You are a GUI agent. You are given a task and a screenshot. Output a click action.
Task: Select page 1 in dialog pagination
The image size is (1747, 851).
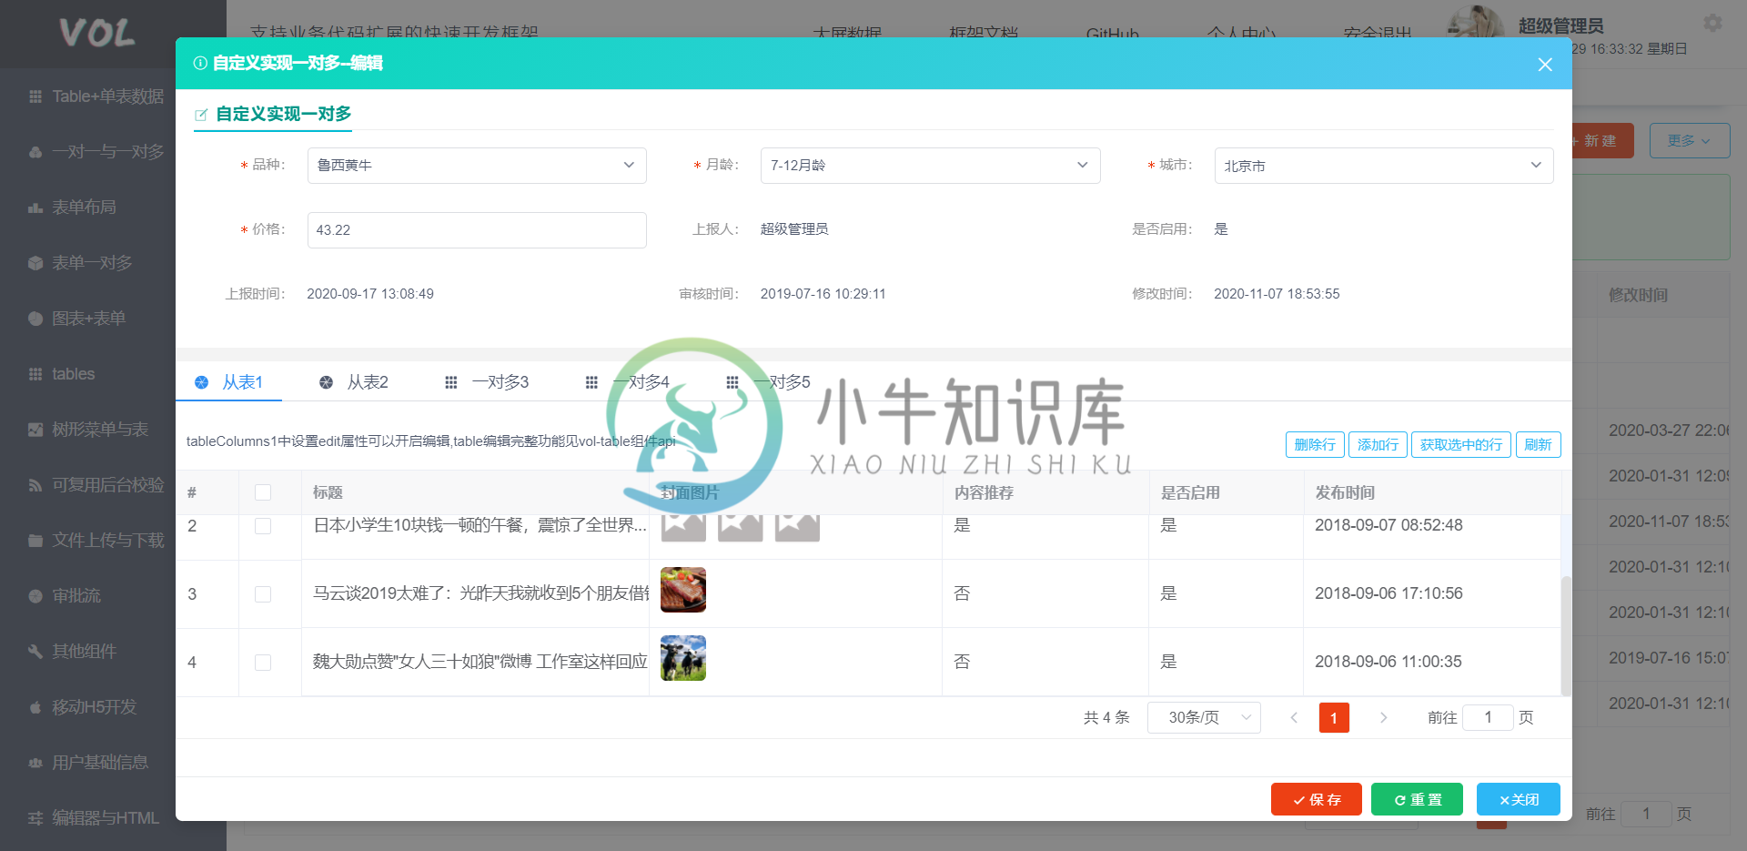pos(1334,718)
